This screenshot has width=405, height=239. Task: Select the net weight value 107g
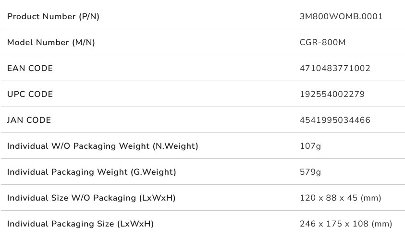310,146
